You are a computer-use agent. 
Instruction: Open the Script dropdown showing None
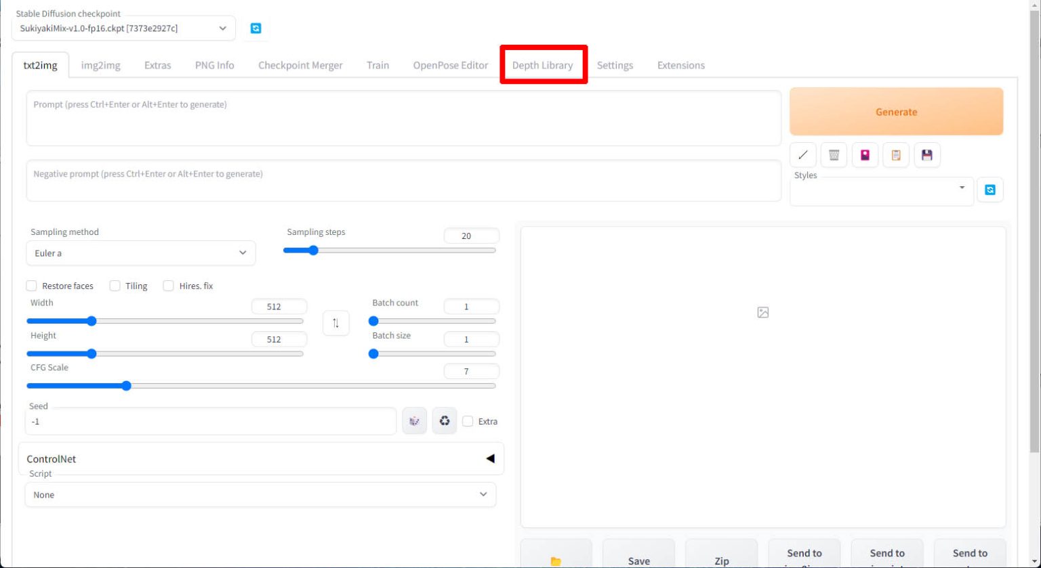tap(260, 495)
